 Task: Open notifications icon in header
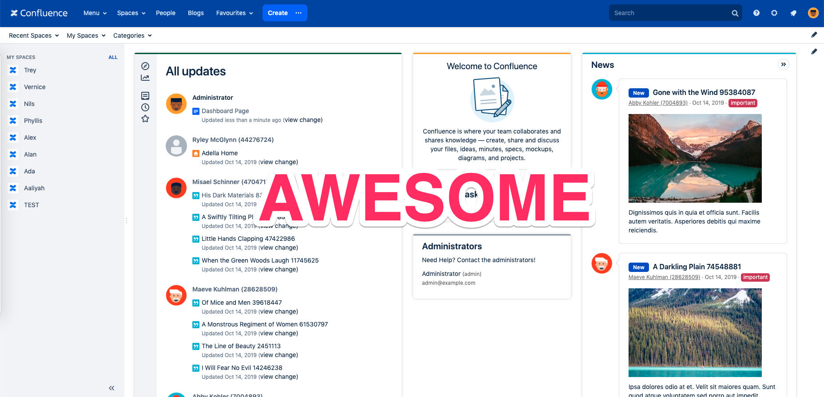point(793,13)
